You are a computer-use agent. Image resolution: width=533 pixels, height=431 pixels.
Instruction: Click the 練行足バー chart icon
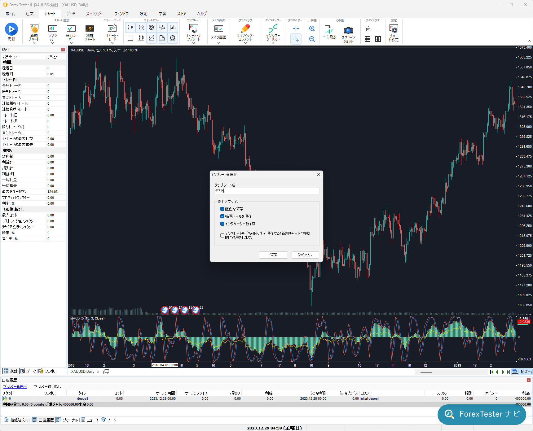coord(71,29)
